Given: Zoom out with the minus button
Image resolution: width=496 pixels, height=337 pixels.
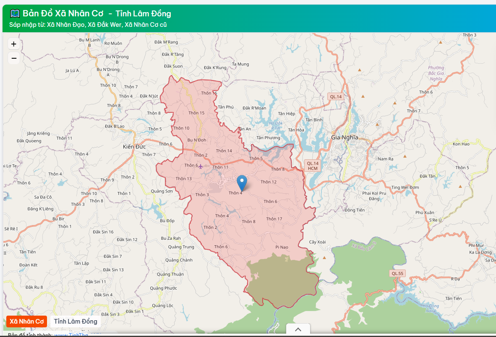Looking at the screenshot, I should tap(14, 58).
